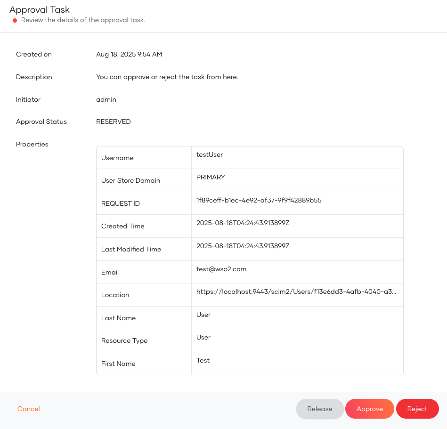Click the truncated Location URL value
447x429 pixels.
point(296,291)
